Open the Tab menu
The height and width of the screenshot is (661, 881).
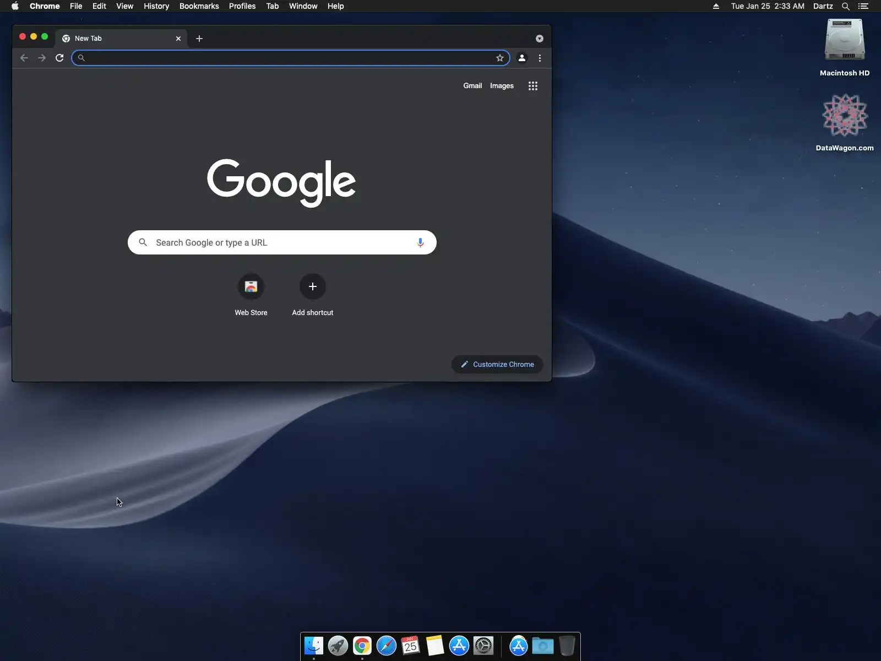pyautogui.click(x=273, y=6)
